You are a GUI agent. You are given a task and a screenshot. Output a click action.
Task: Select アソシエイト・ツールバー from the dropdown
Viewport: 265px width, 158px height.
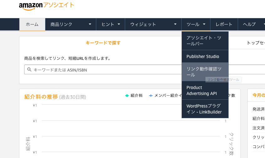point(205,41)
